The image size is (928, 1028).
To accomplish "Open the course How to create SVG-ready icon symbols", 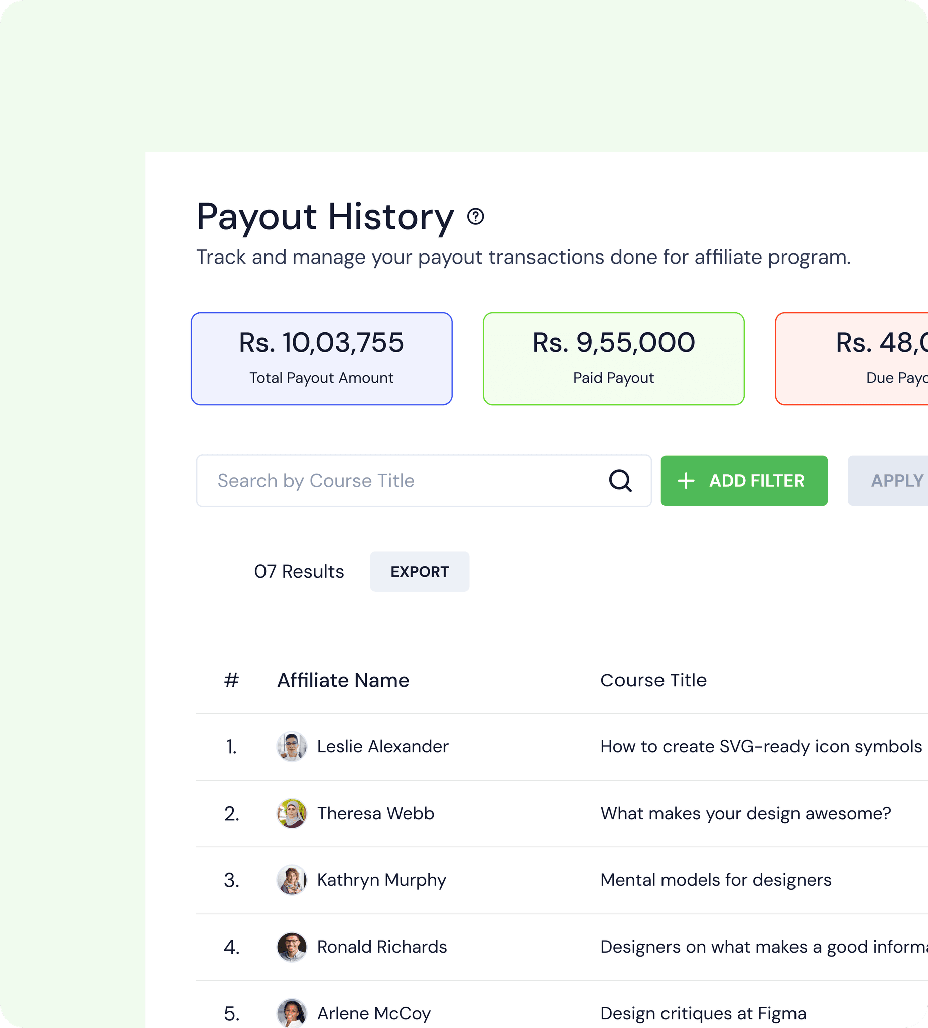I will 761,746.
